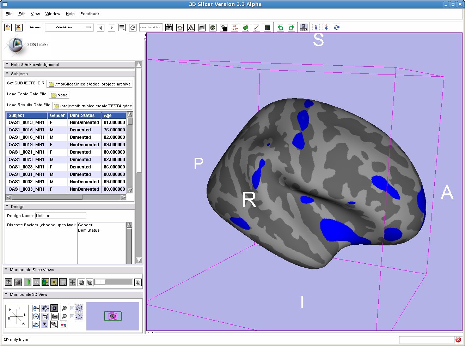465x346 pixels.
Task: Click the slice foreground/background fade slider
Action: [x=114, y=282]
